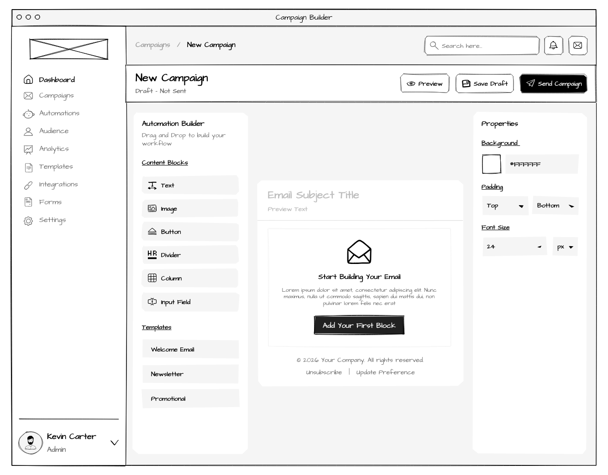Open the mail envelope icon in header
The height and width of the screenshot is (475, 608).
(x=577, y=46)
